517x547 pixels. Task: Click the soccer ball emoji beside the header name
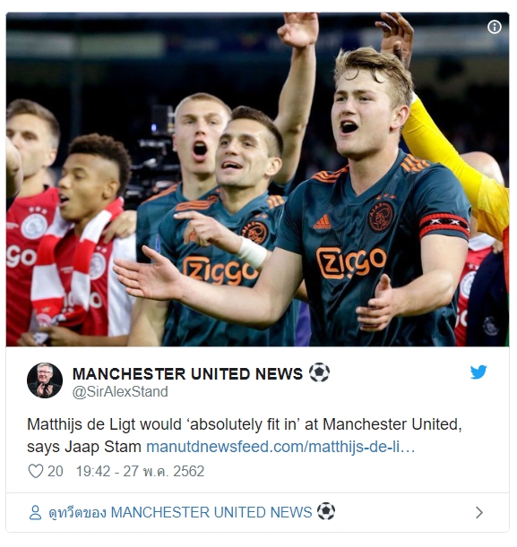[319, 372]
